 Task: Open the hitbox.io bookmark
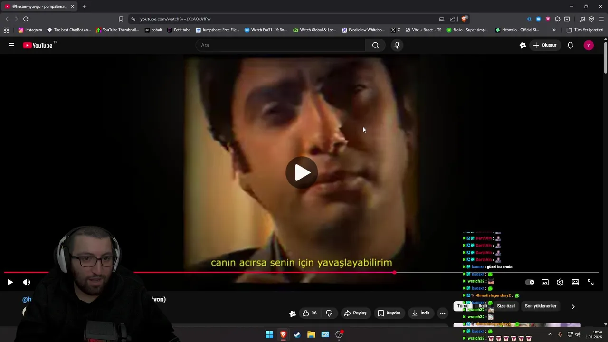[x=517, y=30]
